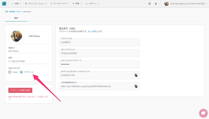The width and height of the screenshot is (209, 119).
Task: Click the app logo in top-left corner
Action: click(4, 4)
